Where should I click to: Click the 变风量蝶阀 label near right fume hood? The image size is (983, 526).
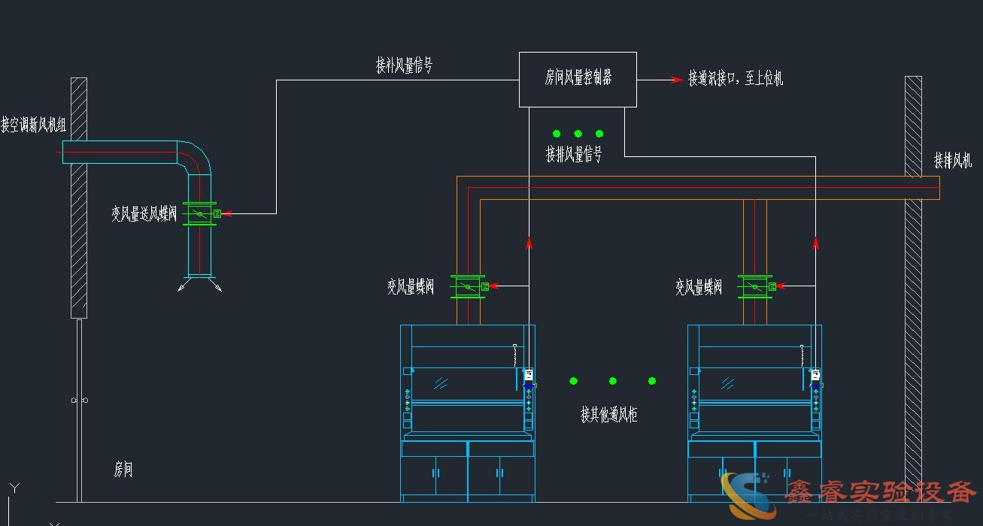(x=699, y=286)
